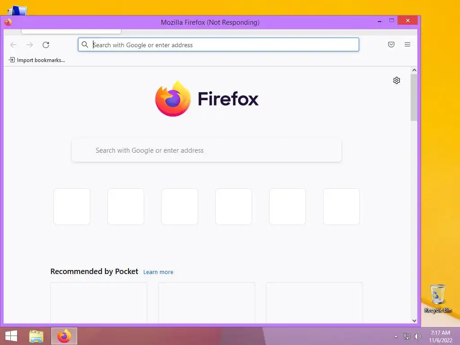The height and width of the screenshot is (345, 460).
Task: Click the Import bookmarks toolbar item
Action: tap(37, 60)
